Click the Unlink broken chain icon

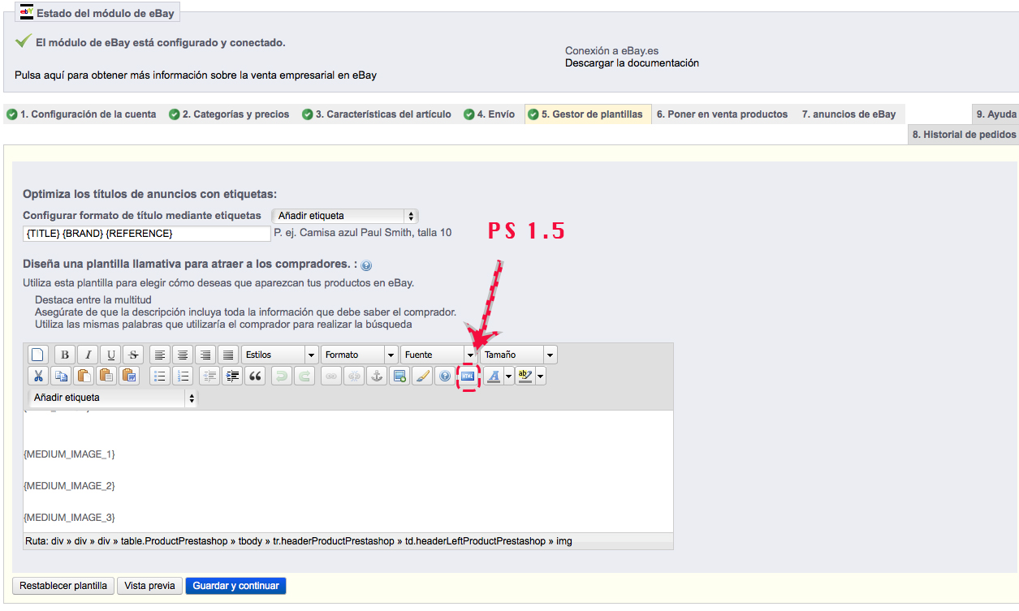[353, 376]
